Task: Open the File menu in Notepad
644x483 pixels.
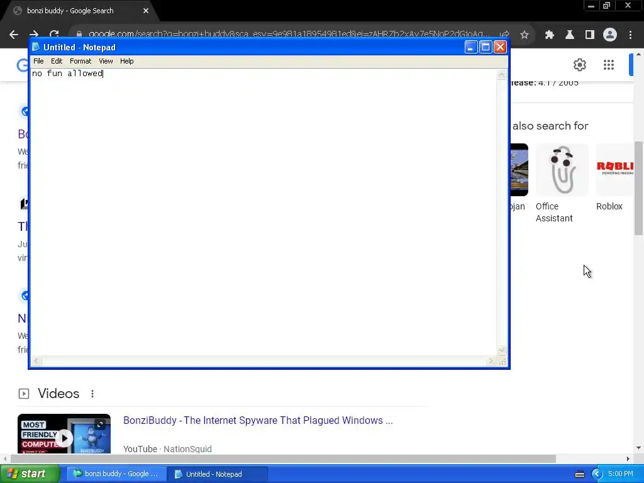Action: pyautogui.click(x=38, y=61)
